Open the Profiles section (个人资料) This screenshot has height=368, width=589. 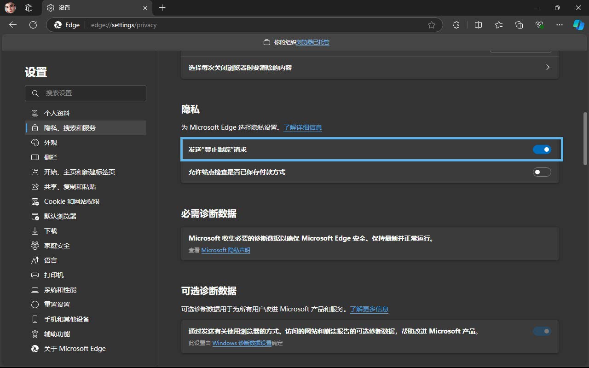click(86, 113)
